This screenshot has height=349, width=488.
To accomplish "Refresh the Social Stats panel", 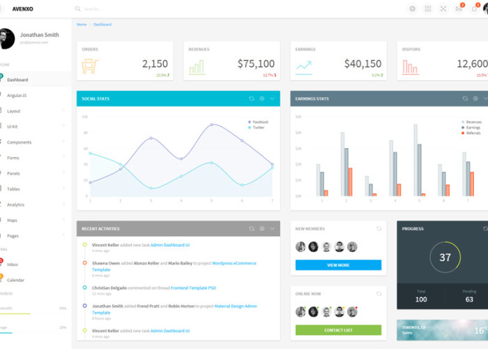I will click(x=252, y=98).
